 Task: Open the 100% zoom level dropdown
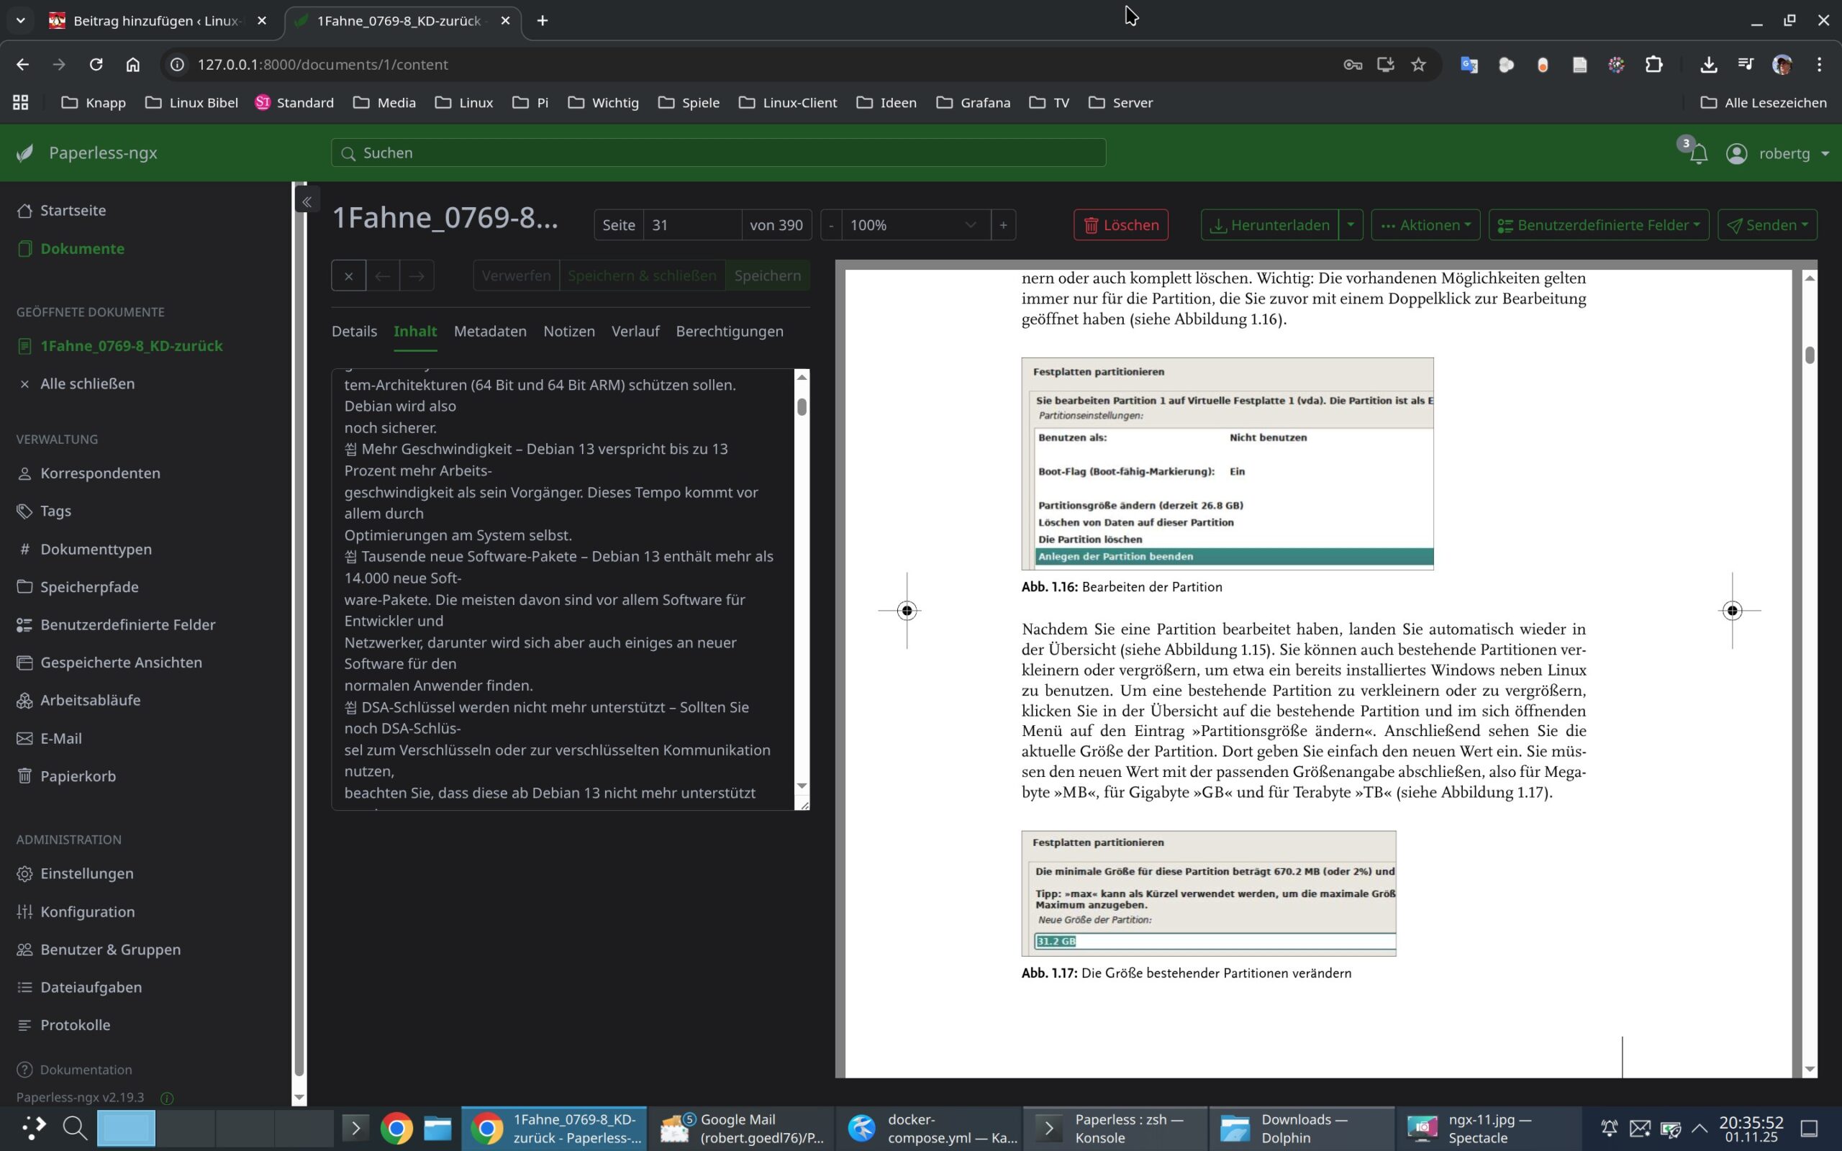click(x=912, y=225)
